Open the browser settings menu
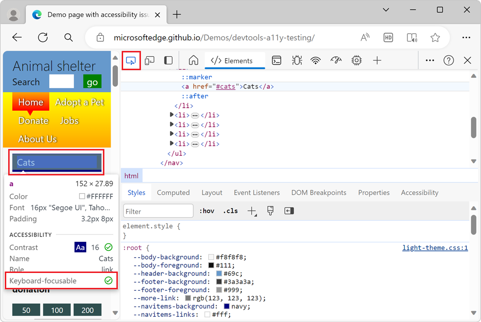 (x=466, y=37)
